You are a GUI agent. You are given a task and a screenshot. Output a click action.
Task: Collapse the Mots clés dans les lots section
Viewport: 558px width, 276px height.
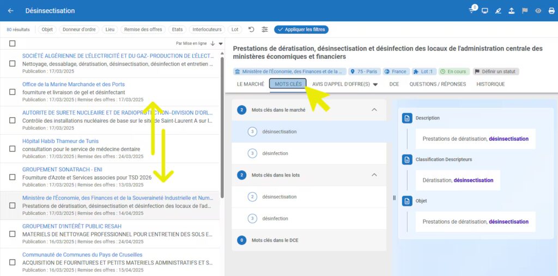point(374,175)
